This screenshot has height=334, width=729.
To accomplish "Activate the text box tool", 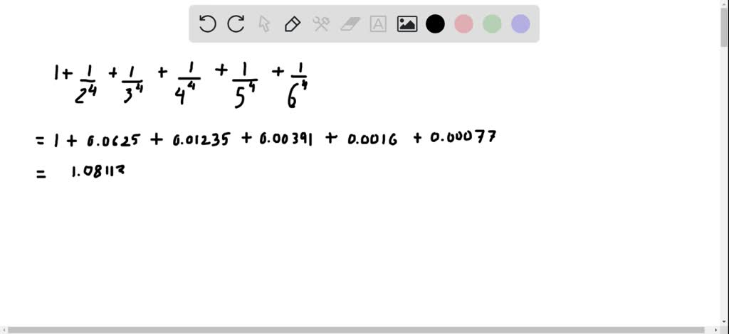I will pos(378,23).
